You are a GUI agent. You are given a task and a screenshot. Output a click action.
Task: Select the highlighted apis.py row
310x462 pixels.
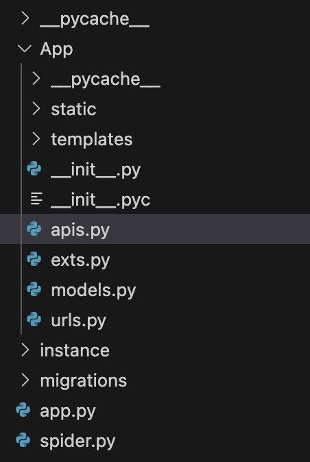155,229
